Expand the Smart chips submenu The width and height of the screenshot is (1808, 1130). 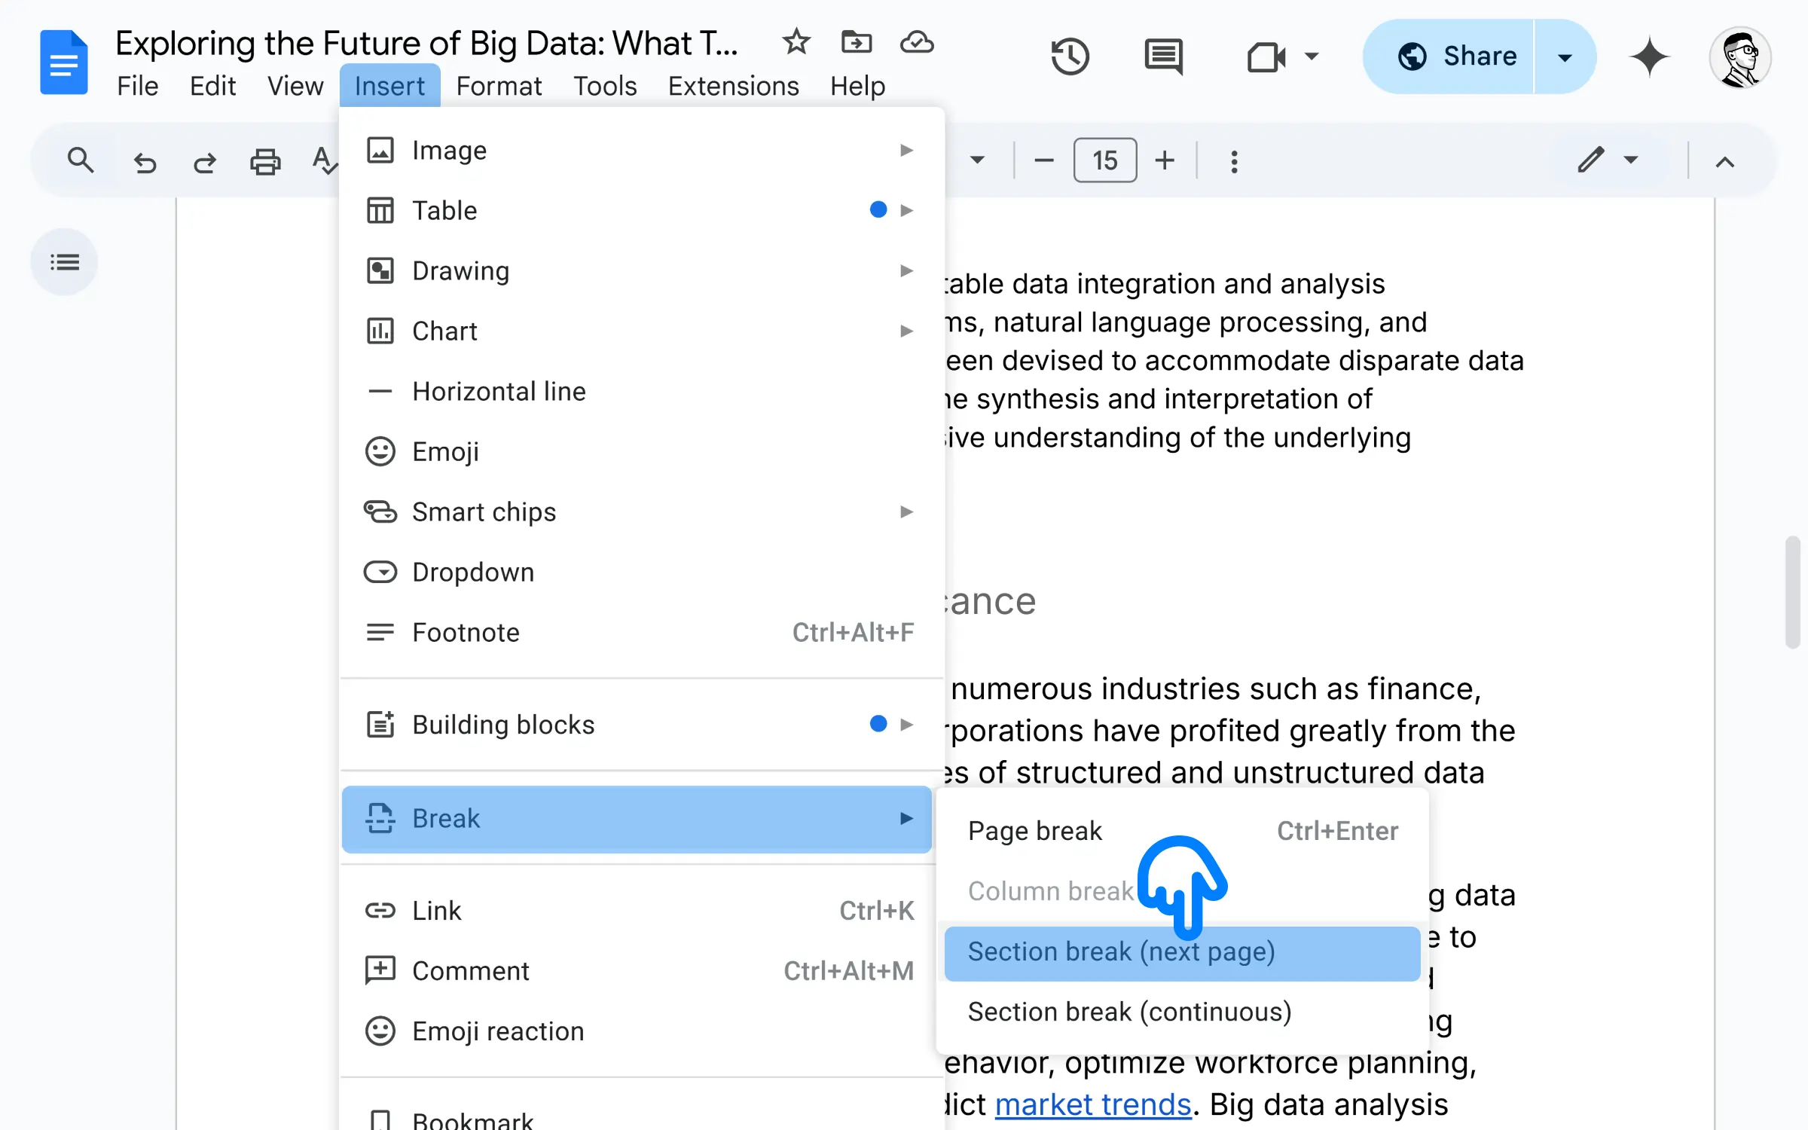coord(642,512)
